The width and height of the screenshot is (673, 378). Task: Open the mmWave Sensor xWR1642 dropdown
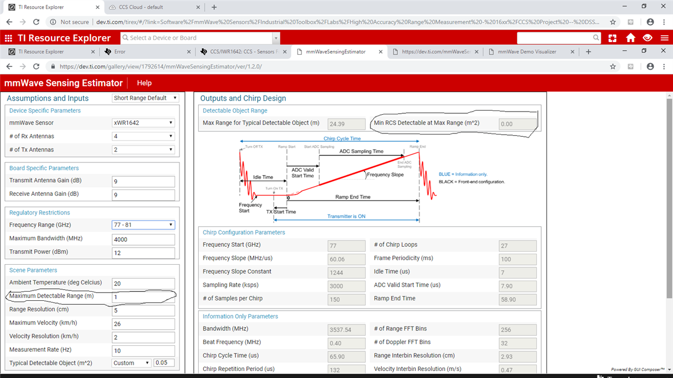(x=143, y=123)
